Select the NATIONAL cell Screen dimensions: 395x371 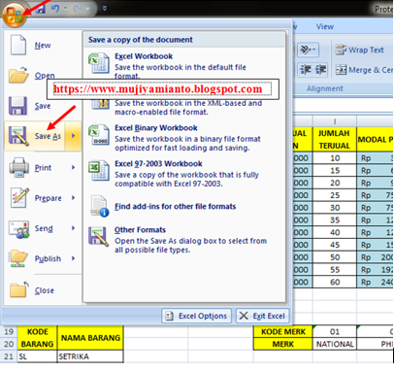pos(335,344)
